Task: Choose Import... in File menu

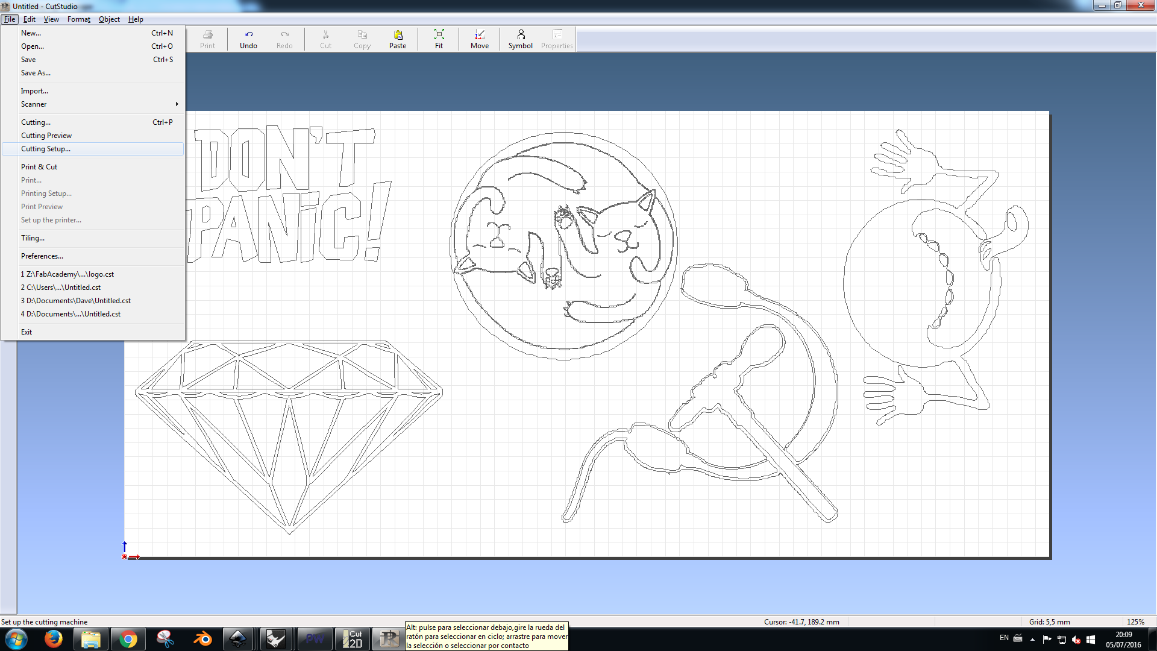Action: [x=93, y=91]
